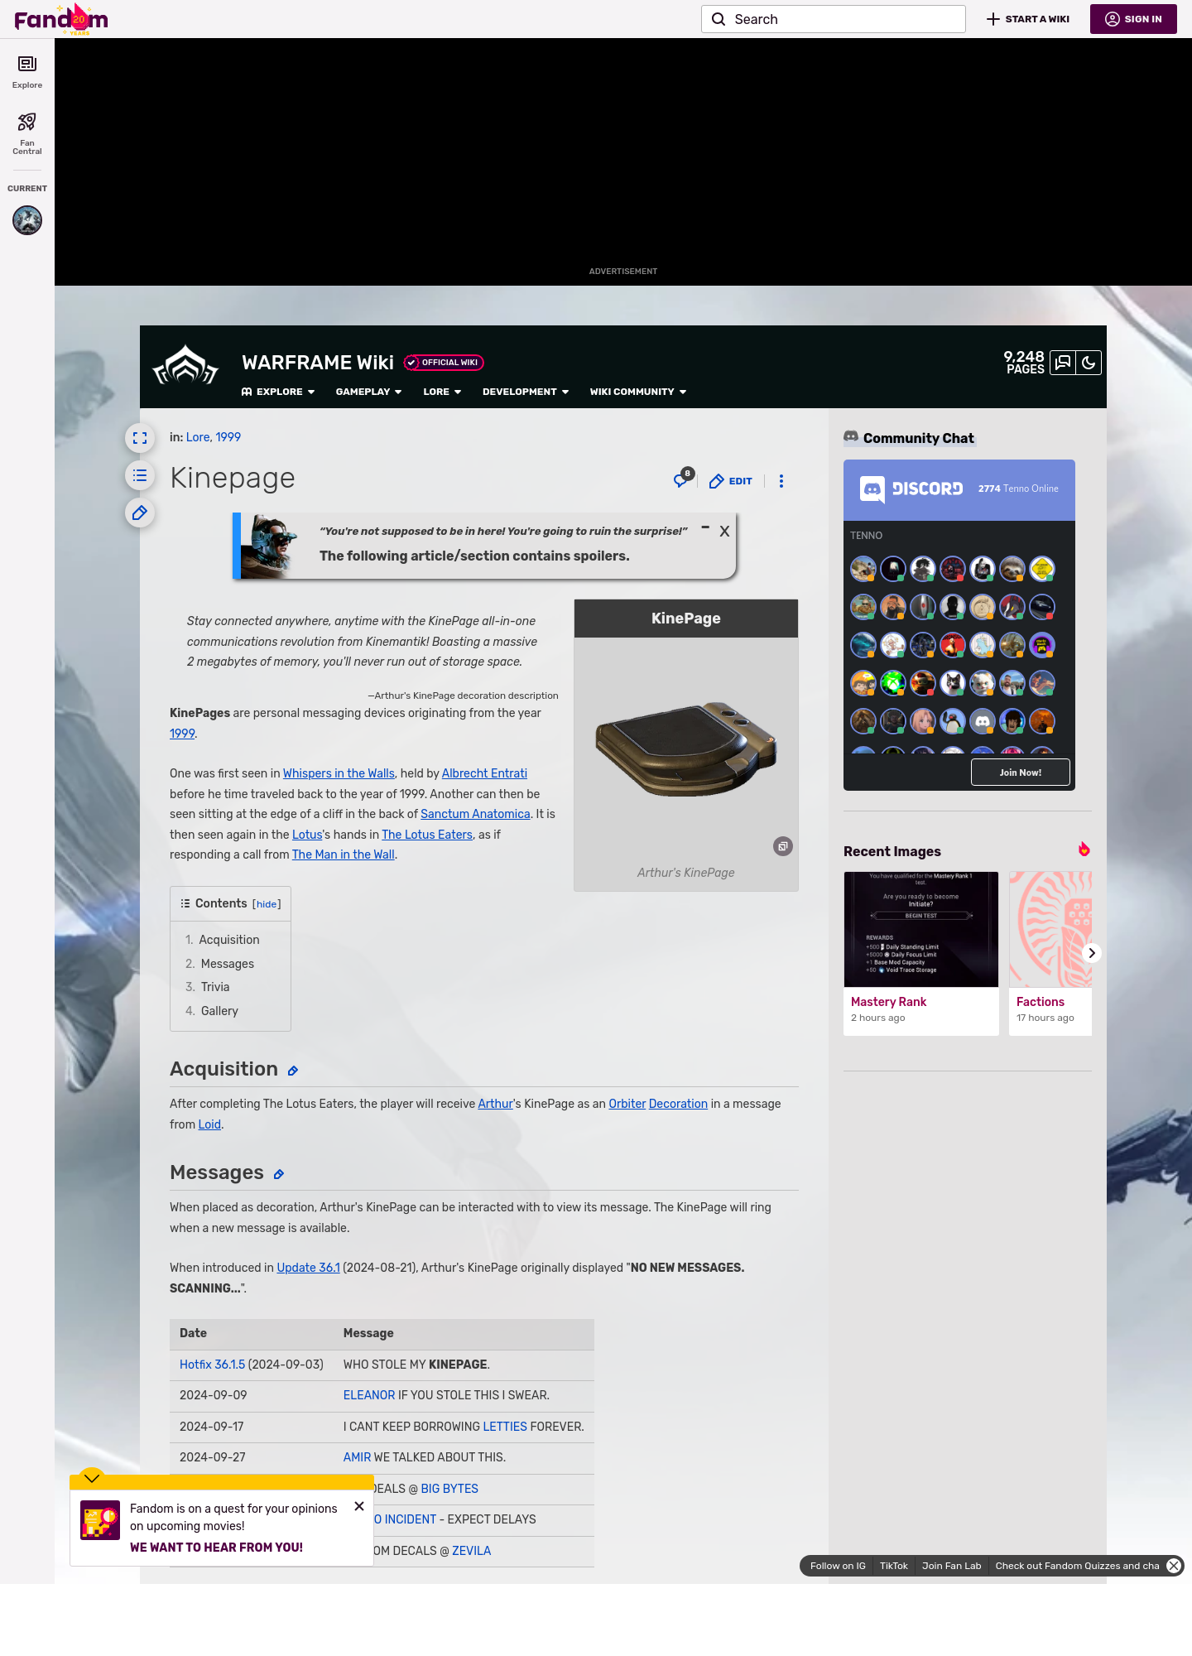1192x1656 pixels.
Task: Open Albrecht Entrati link
Action: tap(484, 773)
